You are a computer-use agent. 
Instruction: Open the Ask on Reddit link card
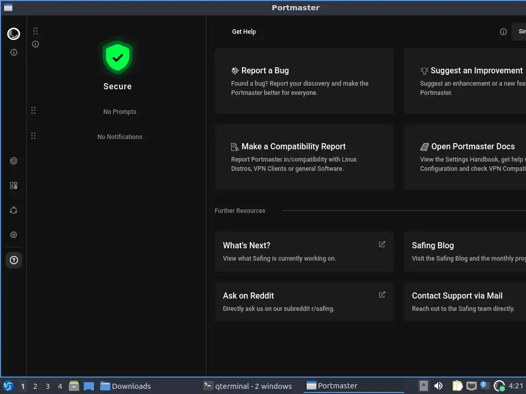coord(304,302)
